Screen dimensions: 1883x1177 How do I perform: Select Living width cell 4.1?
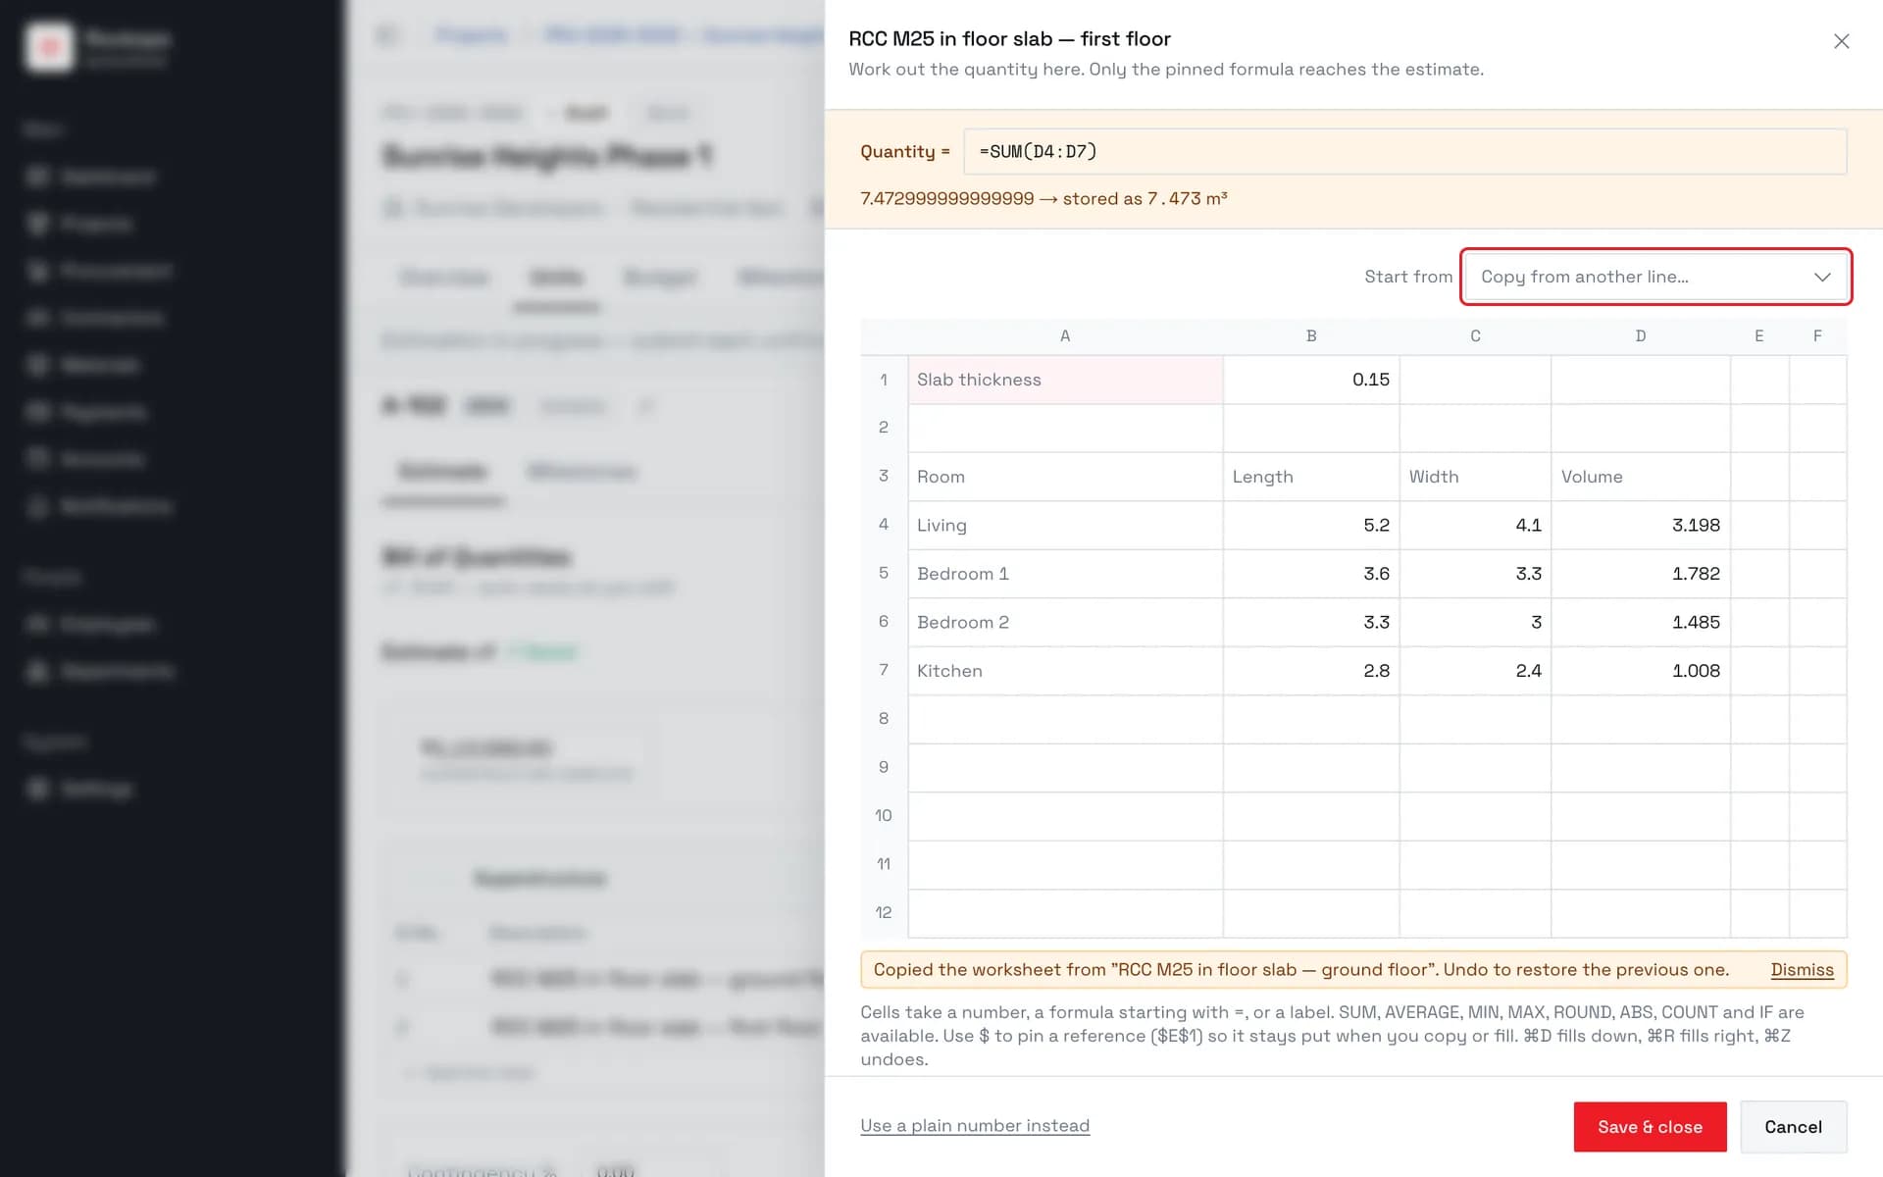(1475, 526)
